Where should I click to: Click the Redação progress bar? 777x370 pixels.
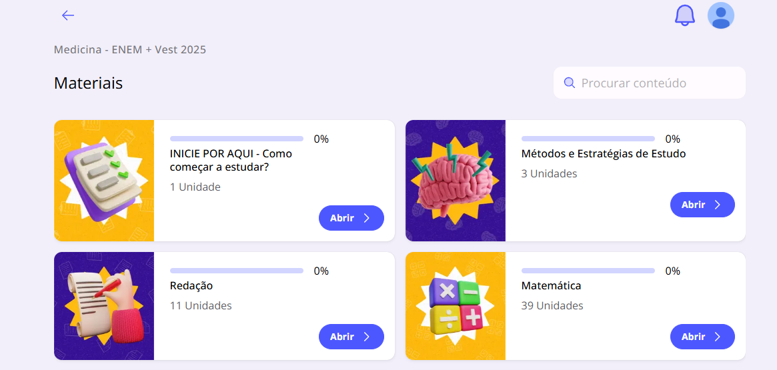point(237,271)
